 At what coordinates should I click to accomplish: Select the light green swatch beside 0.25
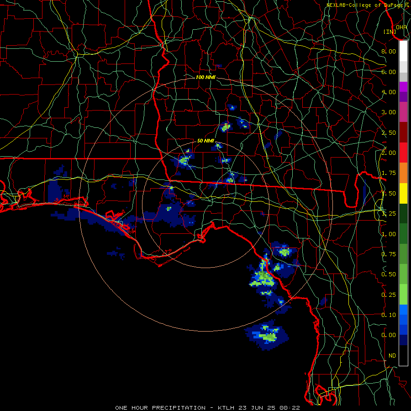[x=403, y=295]
